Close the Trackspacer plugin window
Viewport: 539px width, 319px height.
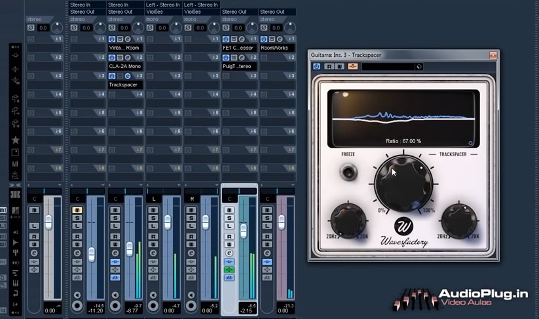click(493, 55)
